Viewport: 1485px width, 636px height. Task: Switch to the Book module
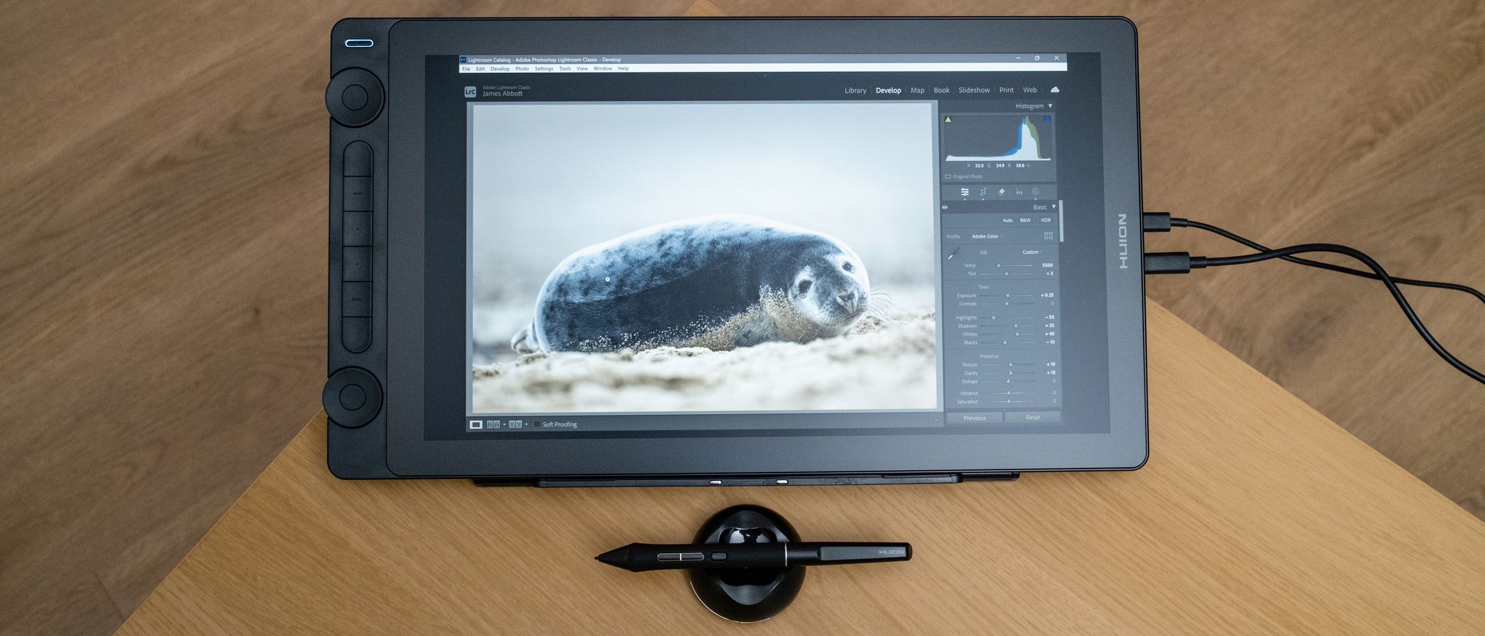(941, 90)
